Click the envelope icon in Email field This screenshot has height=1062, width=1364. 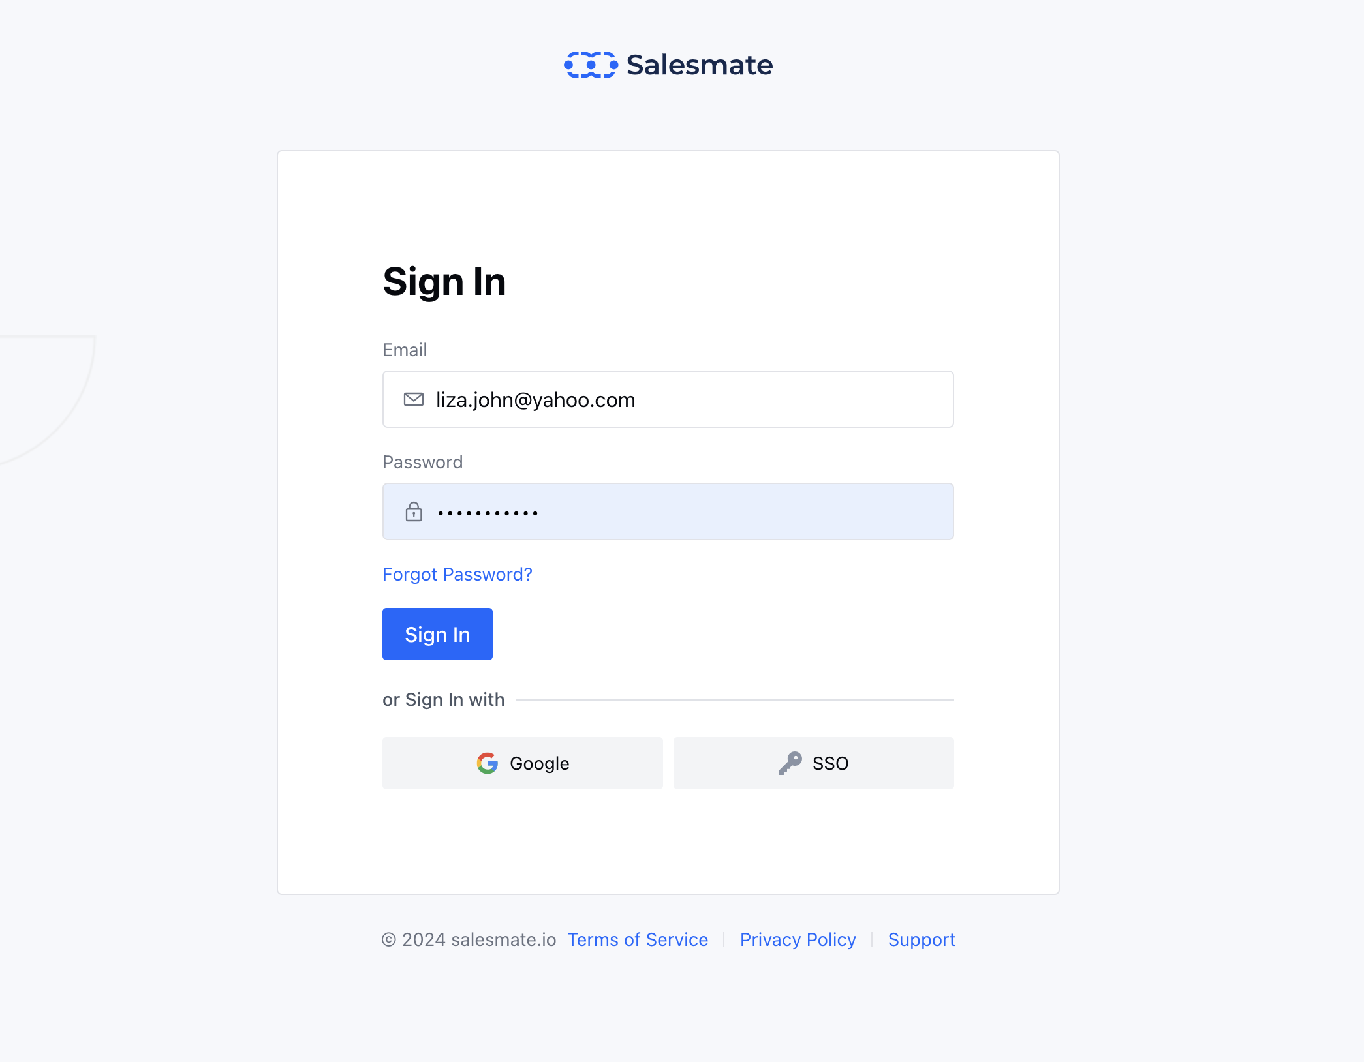tap(414, 399)
